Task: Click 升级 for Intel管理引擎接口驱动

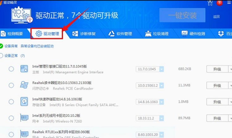Action: [x=217, y=69]
